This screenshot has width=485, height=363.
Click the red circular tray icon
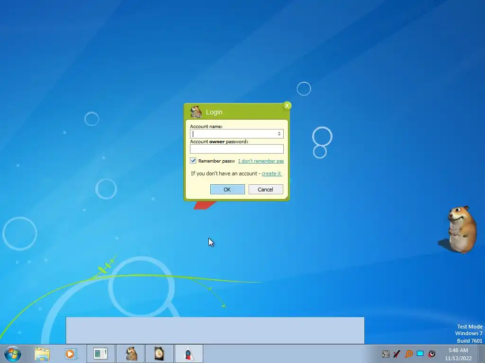point(431,354)
